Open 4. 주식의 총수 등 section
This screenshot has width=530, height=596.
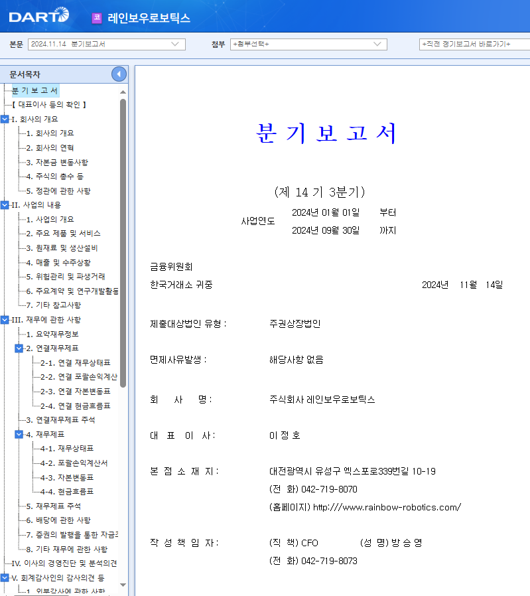[x=54, y=177]
